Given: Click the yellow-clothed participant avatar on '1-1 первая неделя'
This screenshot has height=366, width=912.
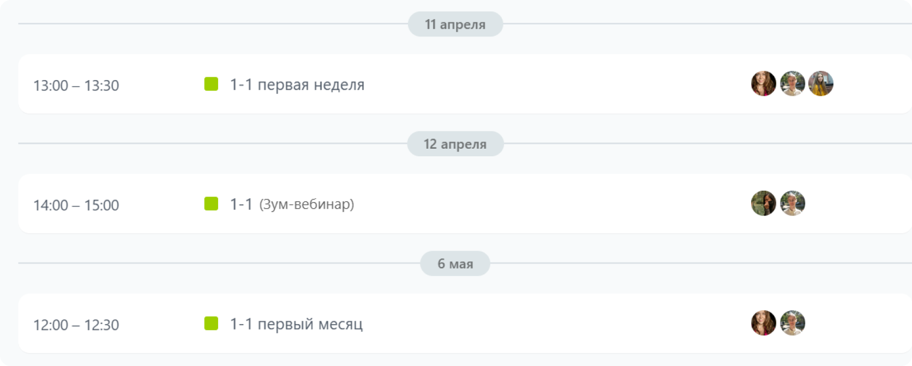Looking at the screenshot, I should [x=821, y=83].
